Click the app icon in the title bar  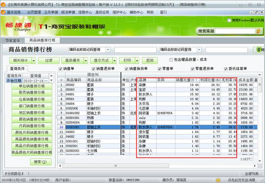[x=3, y=4]
